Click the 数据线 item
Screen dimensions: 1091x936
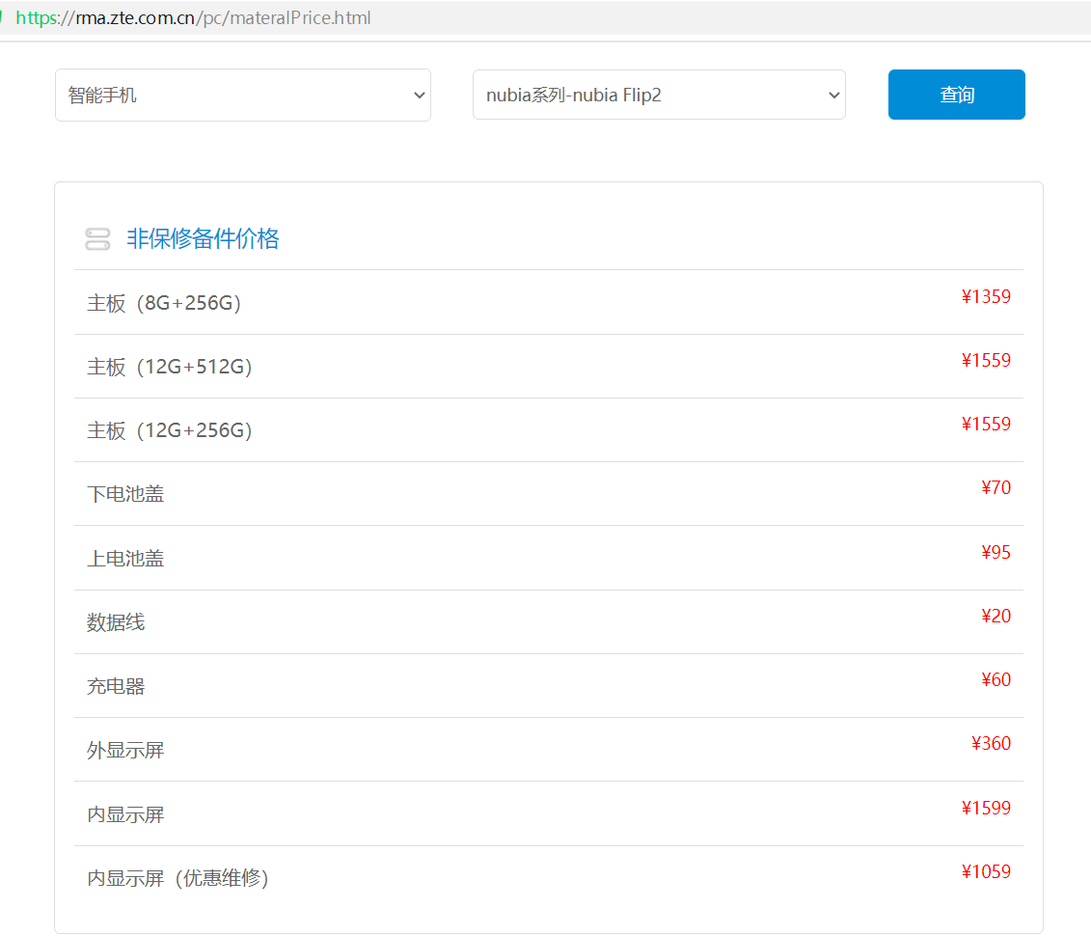116,622
